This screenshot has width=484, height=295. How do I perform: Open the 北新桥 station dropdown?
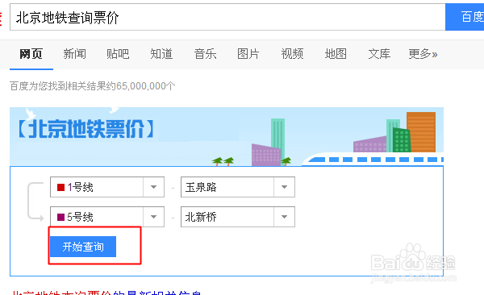click(x=238, y=217)
